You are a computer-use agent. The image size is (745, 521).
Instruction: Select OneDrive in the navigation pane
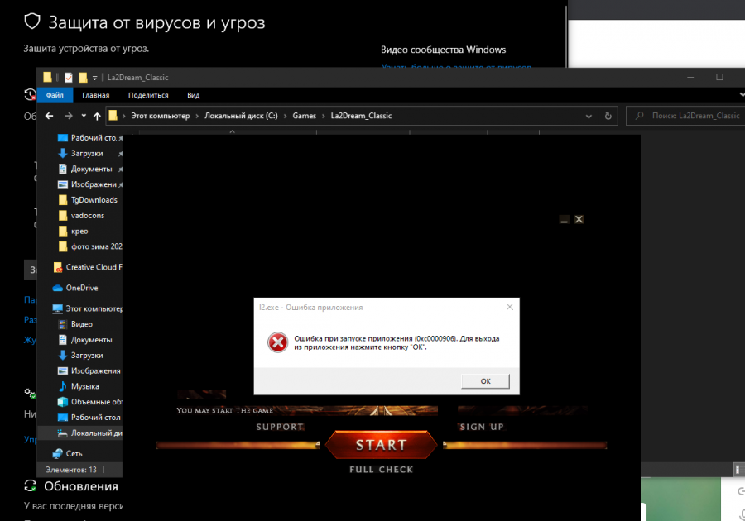[81, 288]
